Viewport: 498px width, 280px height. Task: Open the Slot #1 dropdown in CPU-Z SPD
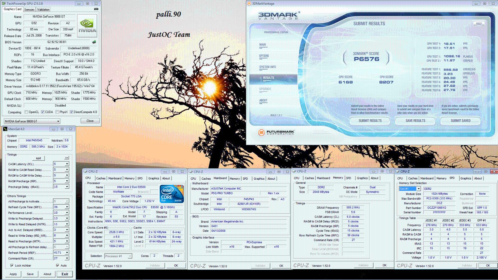coord(419,189)
